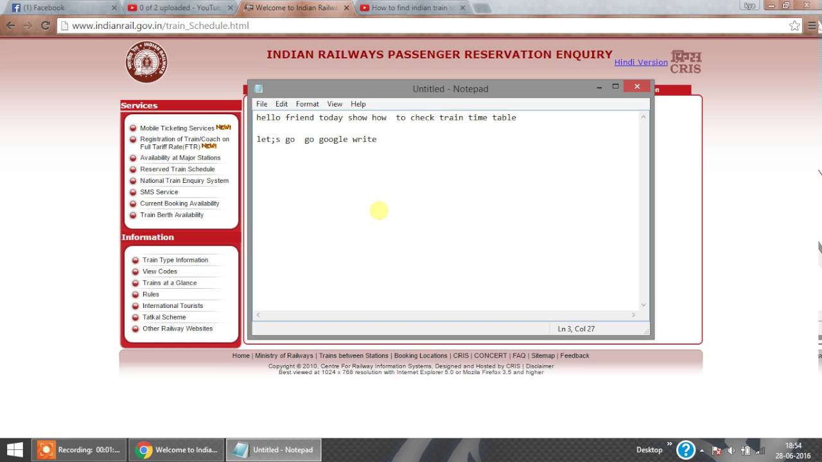822x462 pixels.
Task: Open View Codes link
Action: click(159, 271)
